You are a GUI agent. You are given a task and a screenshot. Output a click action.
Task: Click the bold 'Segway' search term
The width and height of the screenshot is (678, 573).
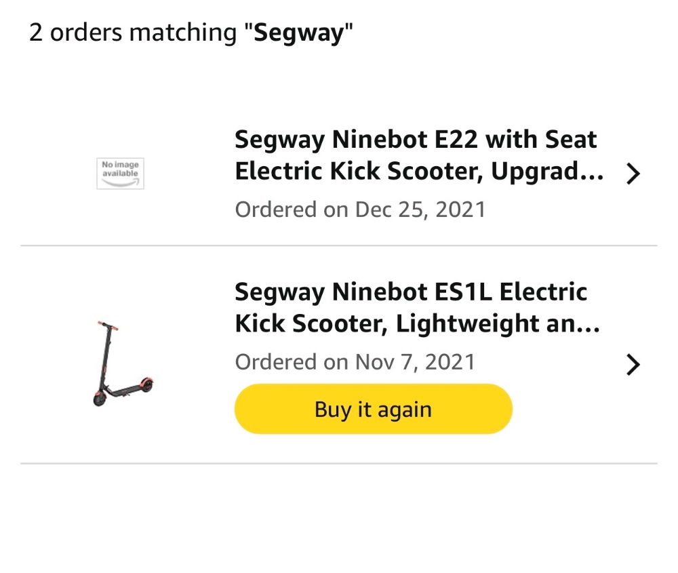tap(298, 33)
